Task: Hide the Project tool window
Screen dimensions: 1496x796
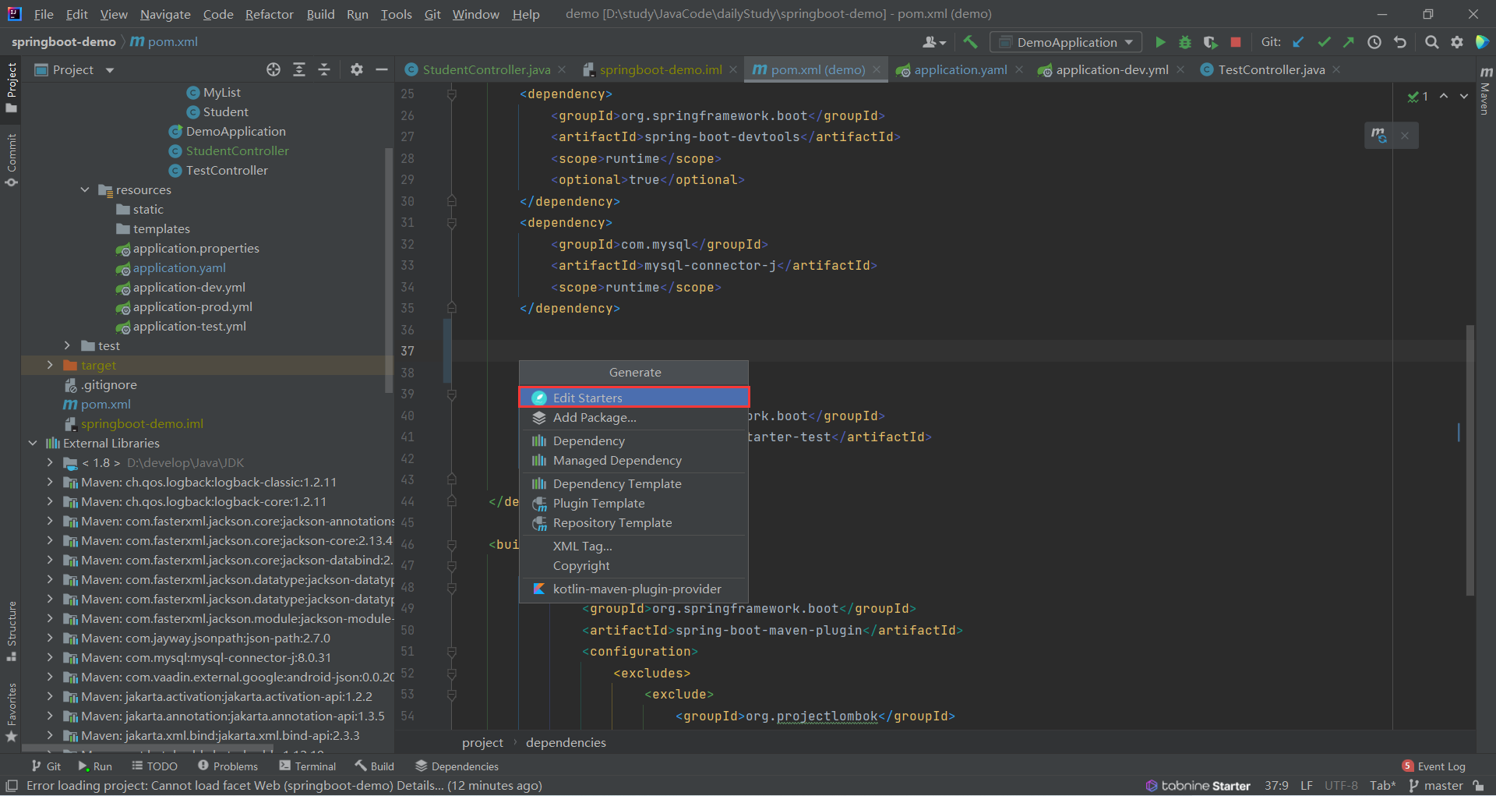Action: (382, 69)
